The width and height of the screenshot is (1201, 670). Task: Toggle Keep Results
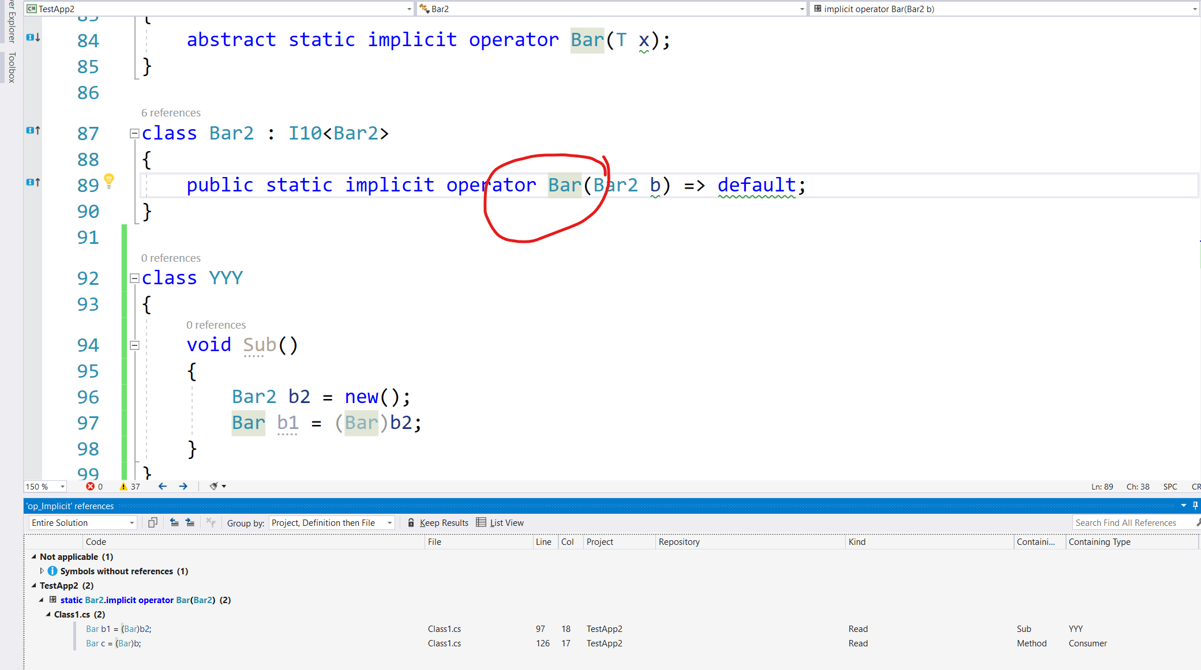click(x=438, y=523)
